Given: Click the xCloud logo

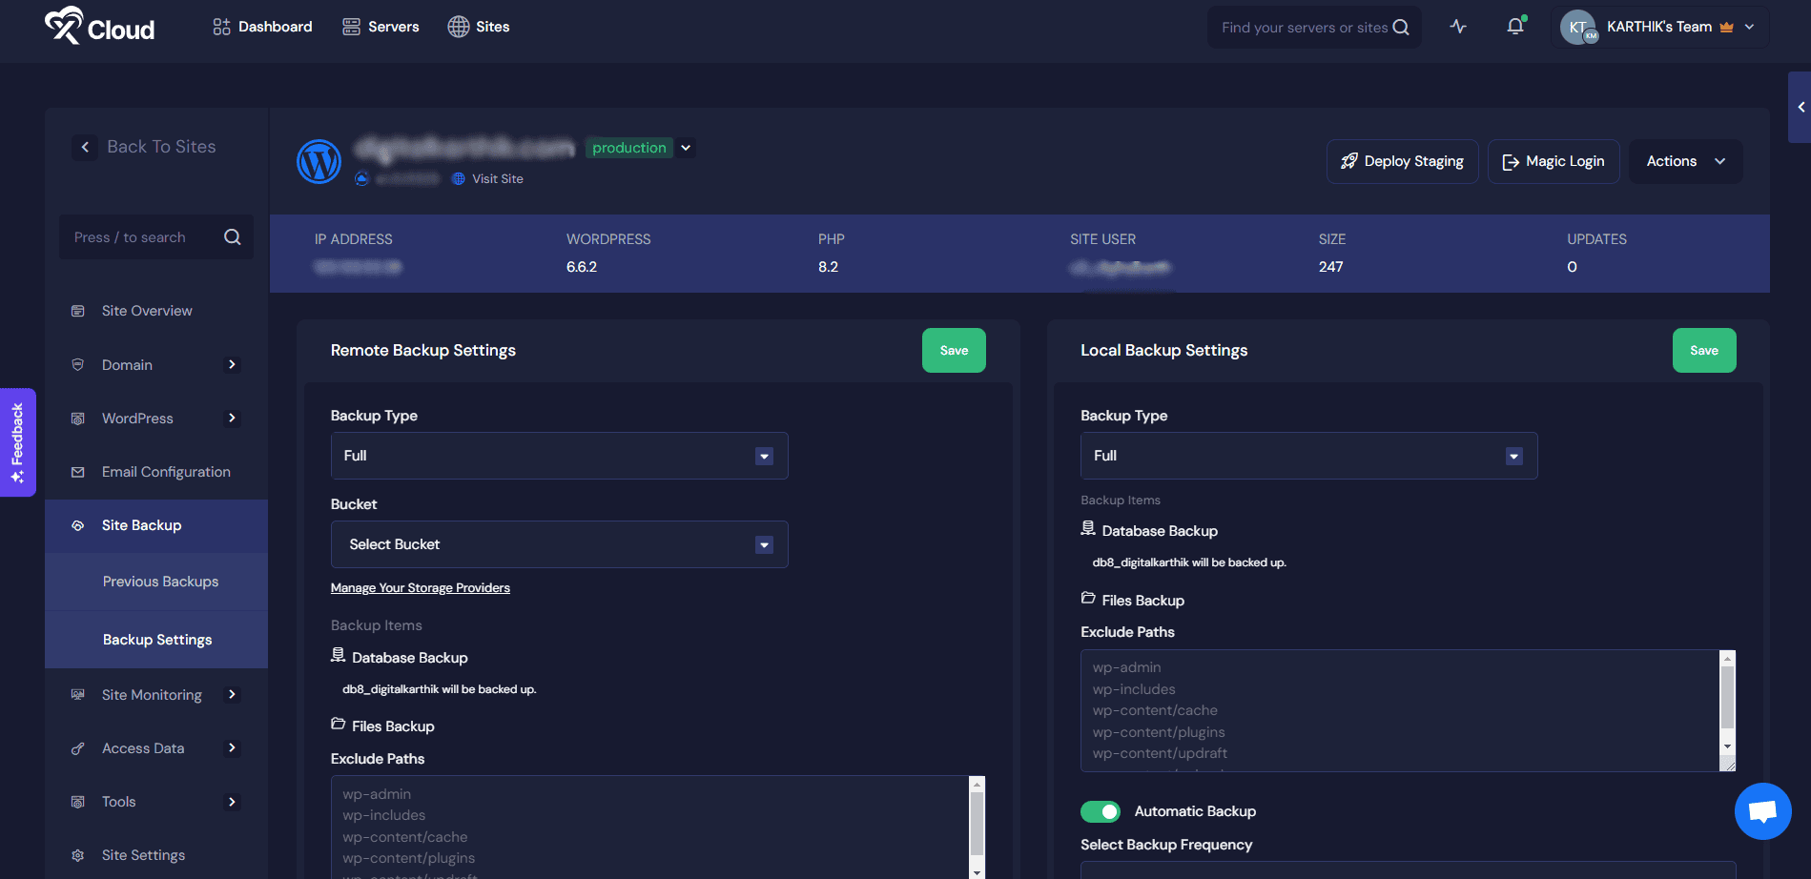Looking at the screenshot, I should pos(100,26).
